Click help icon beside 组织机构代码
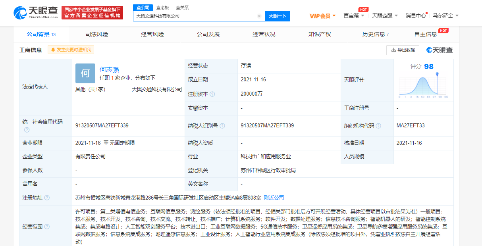Viewport: 482px width, 246px height. coord(379,126)
